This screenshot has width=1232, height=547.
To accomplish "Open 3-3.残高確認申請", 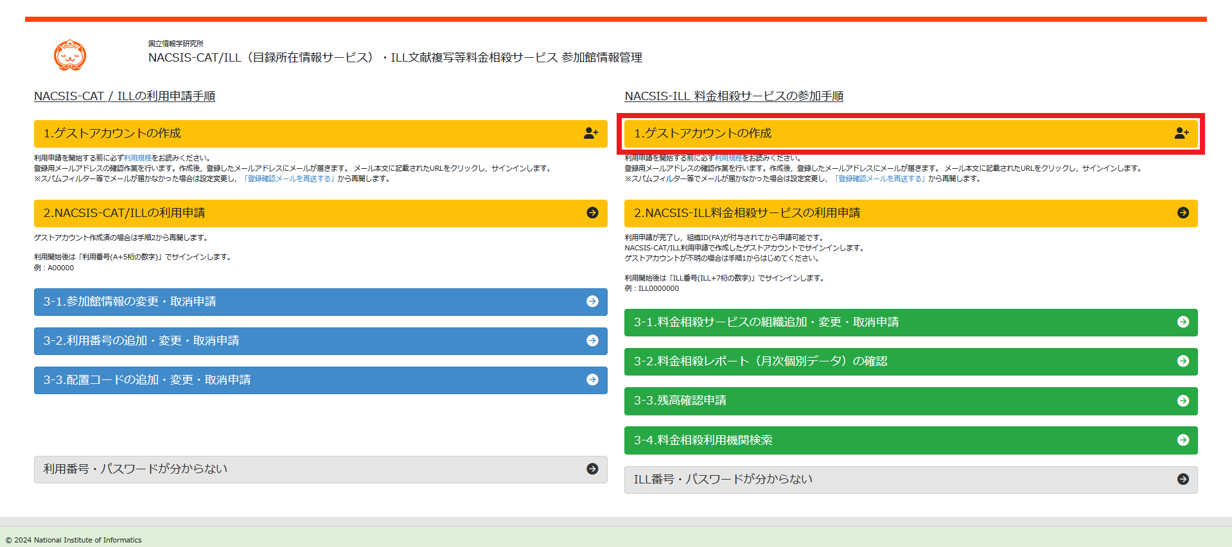I will (911, 401).
